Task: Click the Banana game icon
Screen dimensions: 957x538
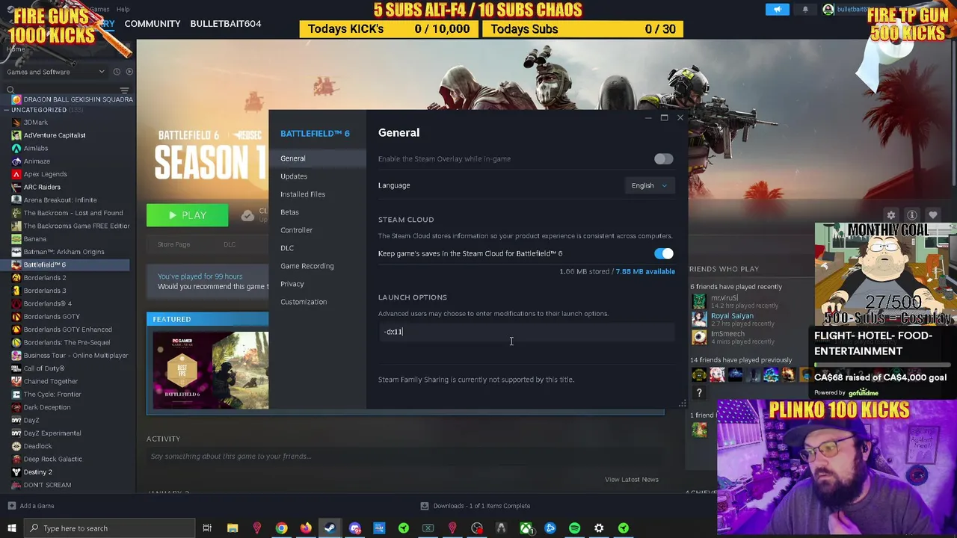Action: tap(16, 239)
